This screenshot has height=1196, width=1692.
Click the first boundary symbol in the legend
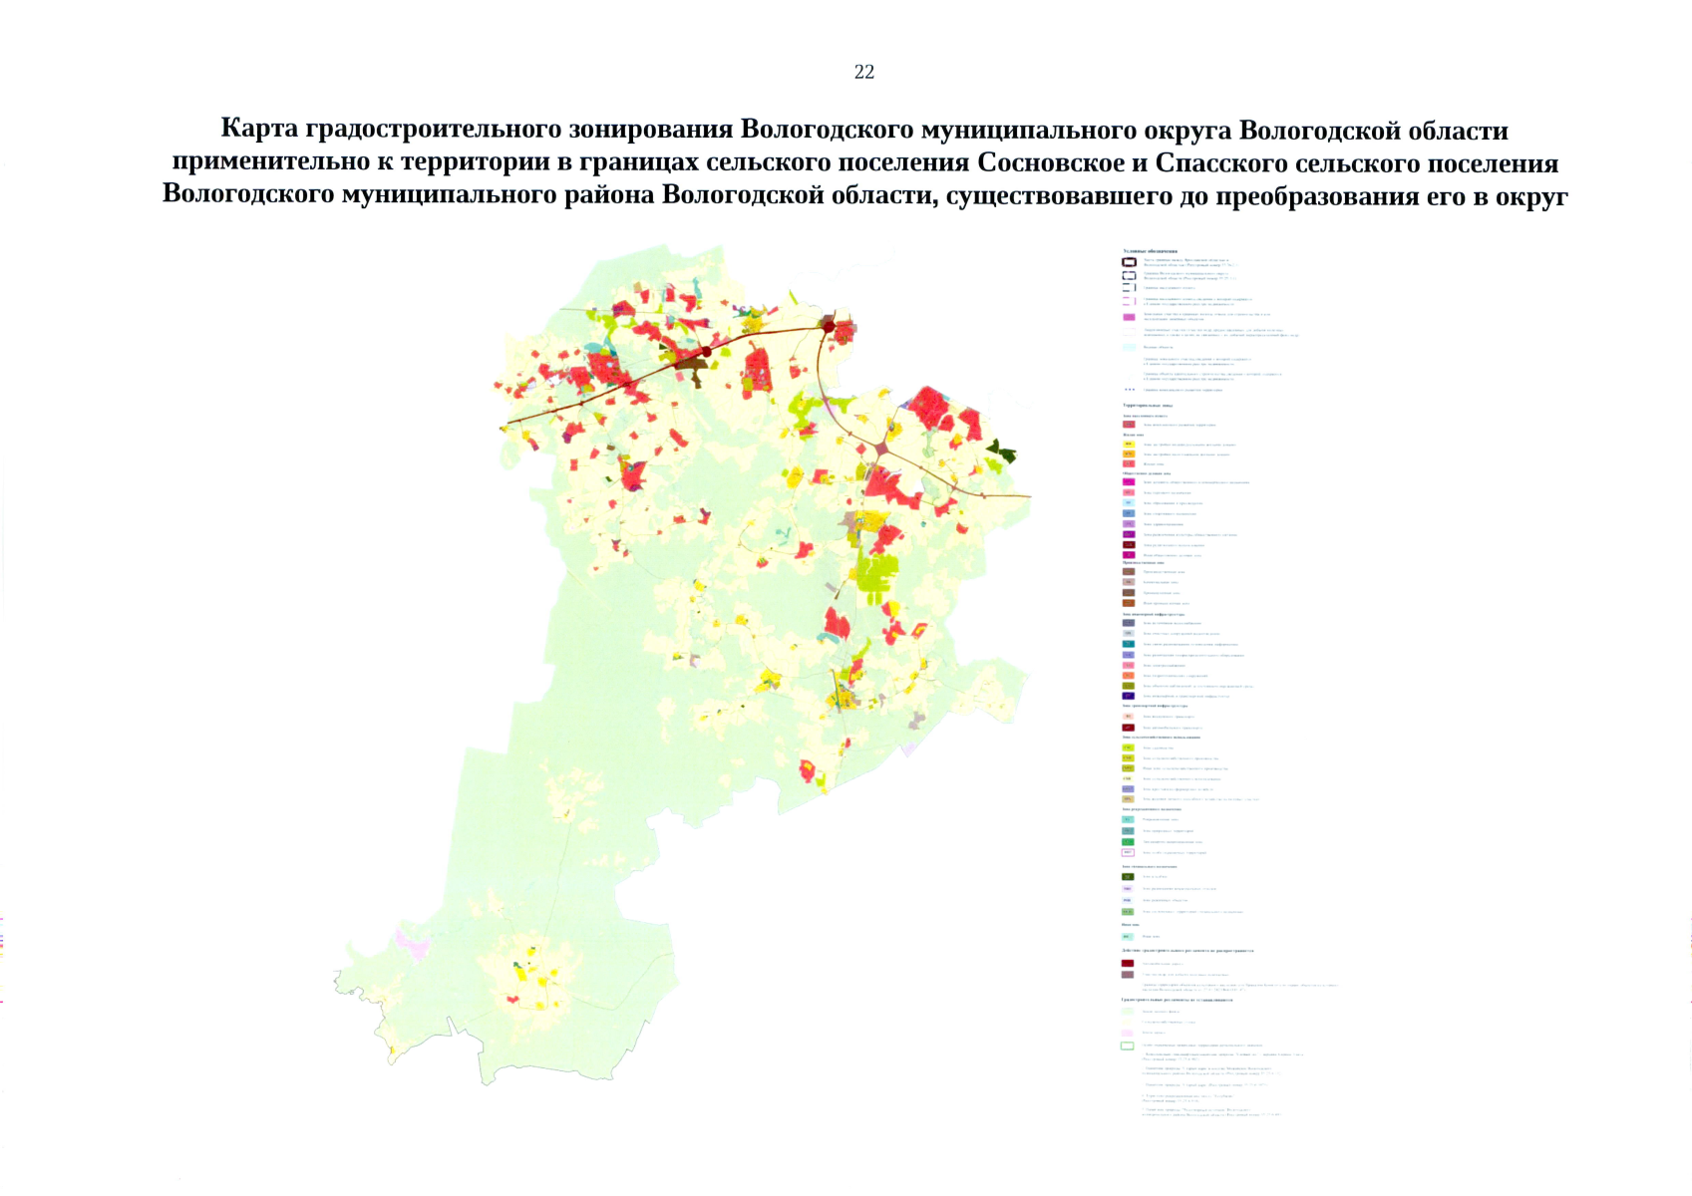(1129, 262)
